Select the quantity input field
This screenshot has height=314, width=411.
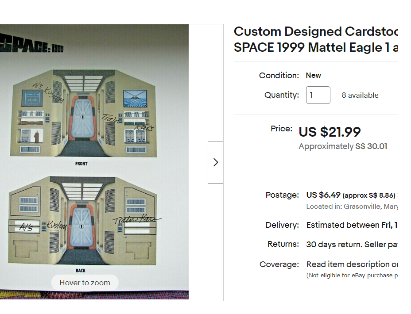(x=318, y=95)
